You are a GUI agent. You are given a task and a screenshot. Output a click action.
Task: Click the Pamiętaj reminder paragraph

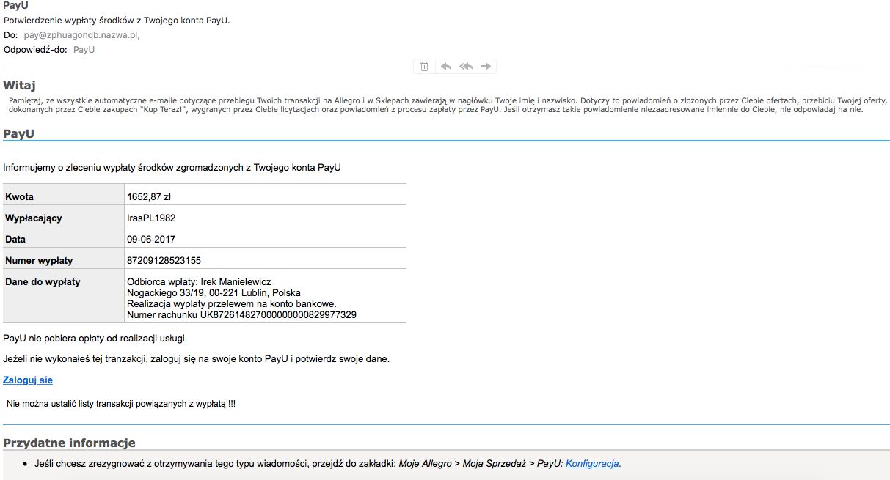click(x=448, y=104)
